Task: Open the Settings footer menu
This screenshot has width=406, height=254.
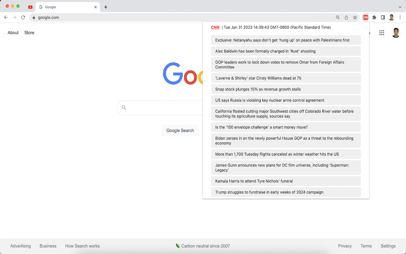Action: point(388,246)
